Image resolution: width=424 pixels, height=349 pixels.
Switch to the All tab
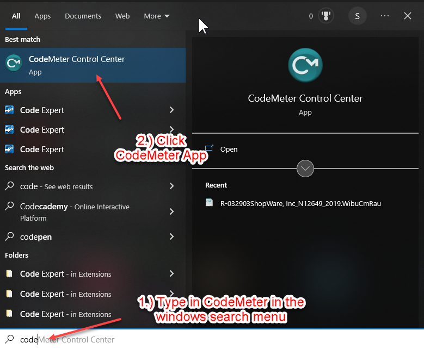pos(16,16)
